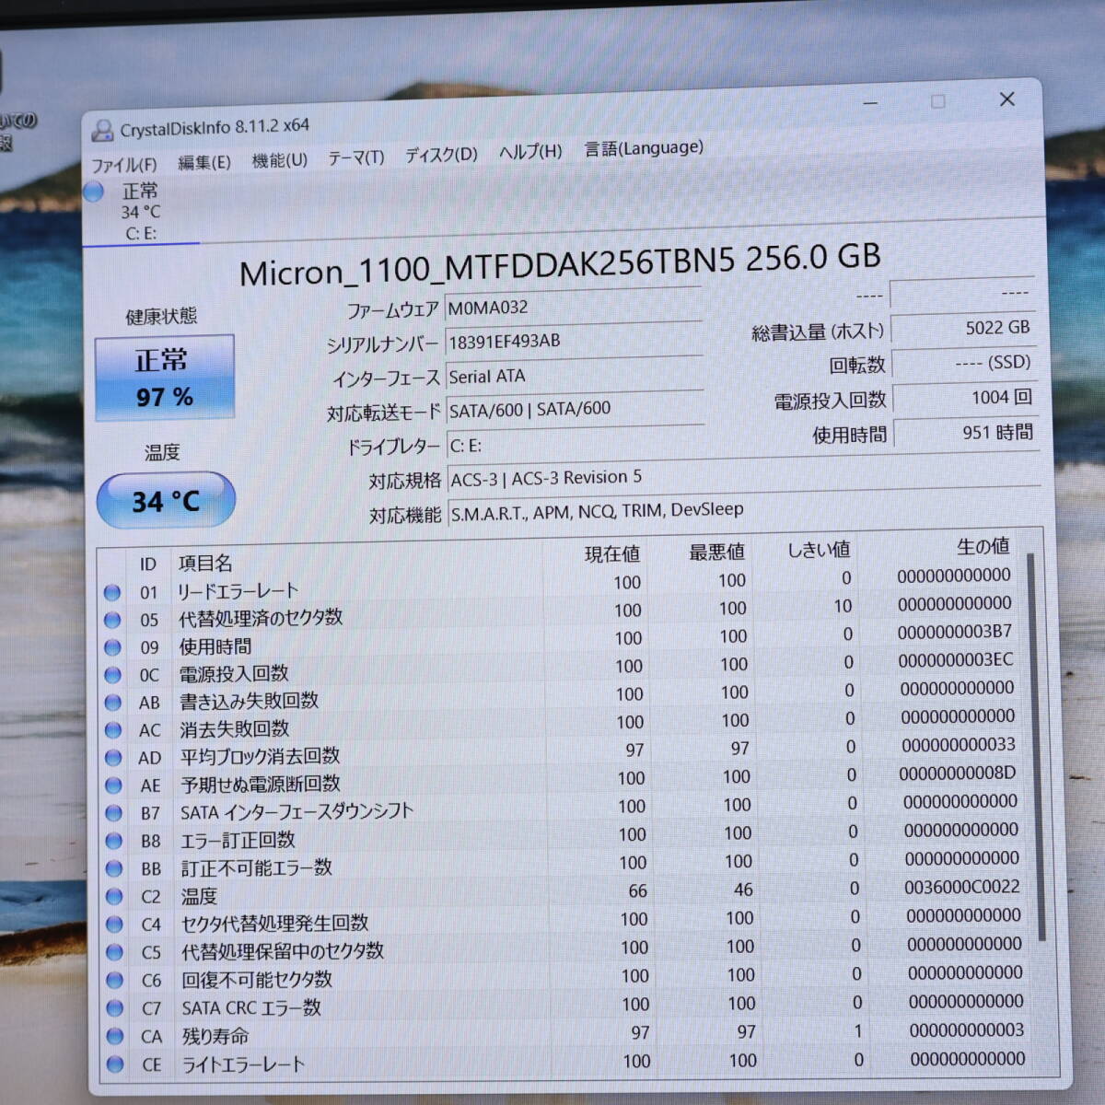This screenshot has height=1105, width=1105.
Task: Click the drive letter field C: E:
Action: click(576, 445)
